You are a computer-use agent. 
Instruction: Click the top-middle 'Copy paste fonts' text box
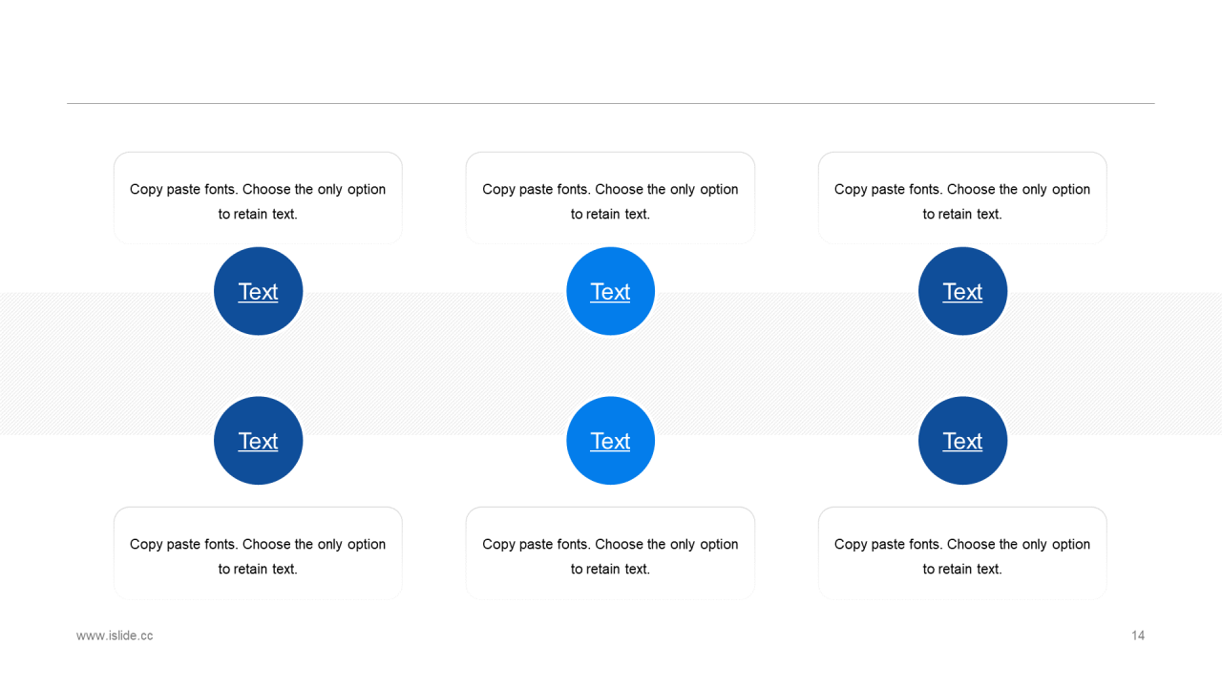click(610, 200)
